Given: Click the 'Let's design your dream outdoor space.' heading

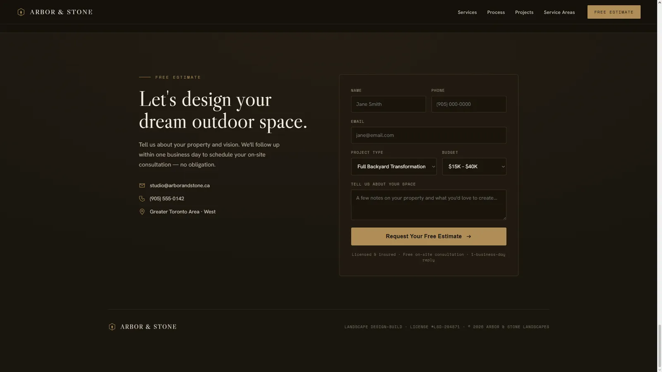Looking at the screenshot, I should (223, 110).
